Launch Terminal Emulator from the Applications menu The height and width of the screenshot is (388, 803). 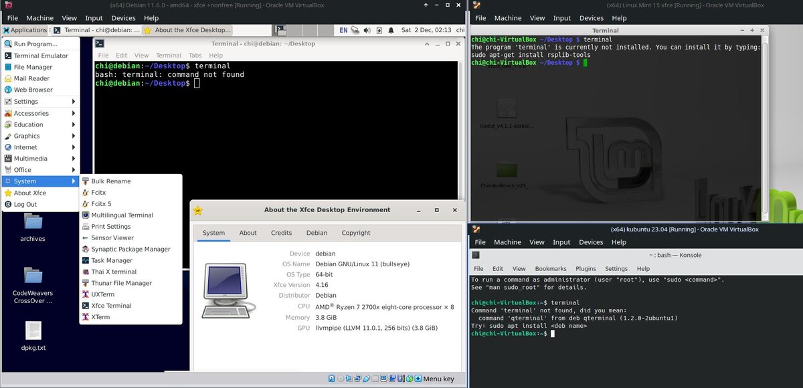click(x=41, y=56)
